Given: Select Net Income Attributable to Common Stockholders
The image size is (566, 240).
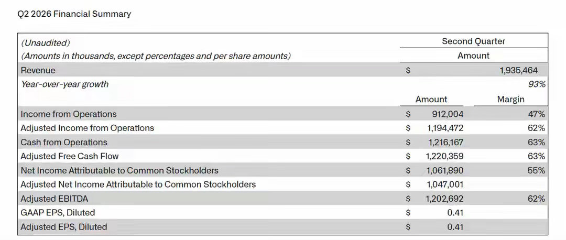Looking at the screenshot, I should pyautogui.click(x=119, y=170).
